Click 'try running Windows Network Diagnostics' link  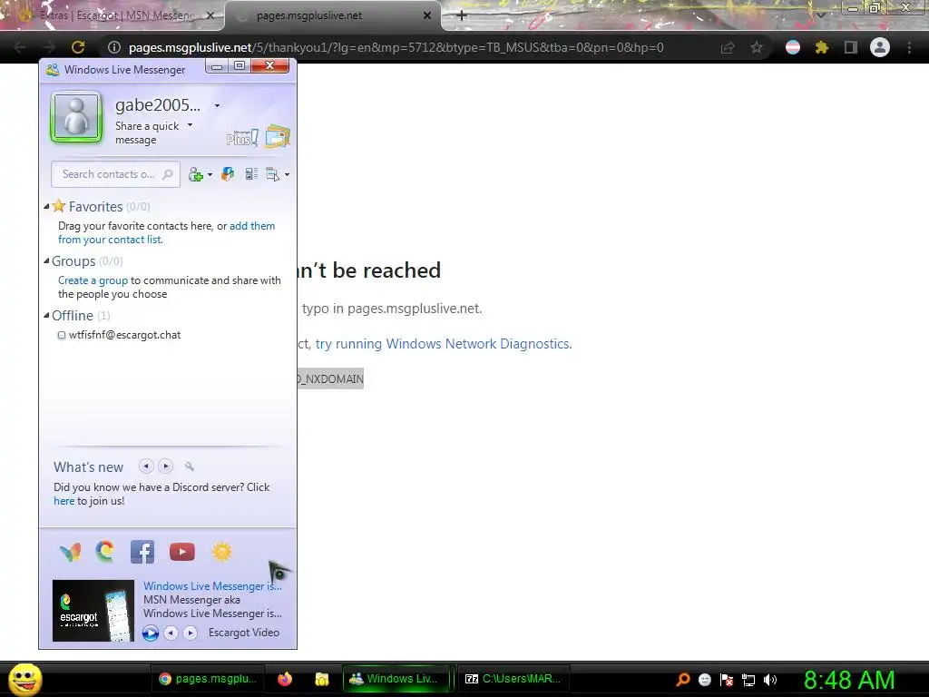(x=443, y=344)
